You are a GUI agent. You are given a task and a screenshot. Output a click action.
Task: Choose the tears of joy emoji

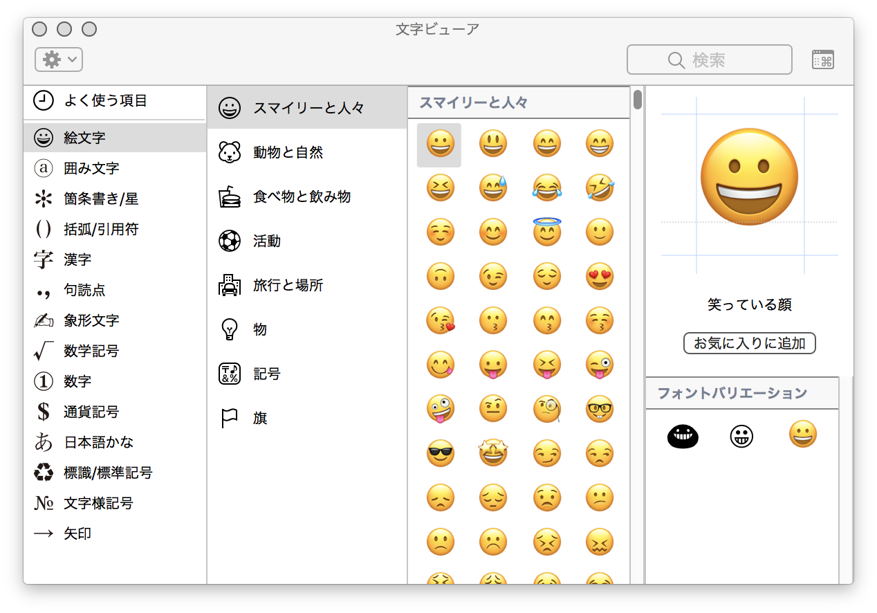click(x=546, y=187)
